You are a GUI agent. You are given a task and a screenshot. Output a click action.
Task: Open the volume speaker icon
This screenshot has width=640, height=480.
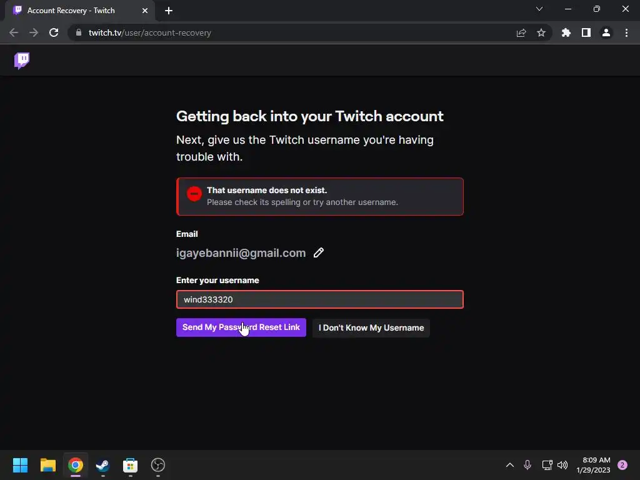pos(562,465)
